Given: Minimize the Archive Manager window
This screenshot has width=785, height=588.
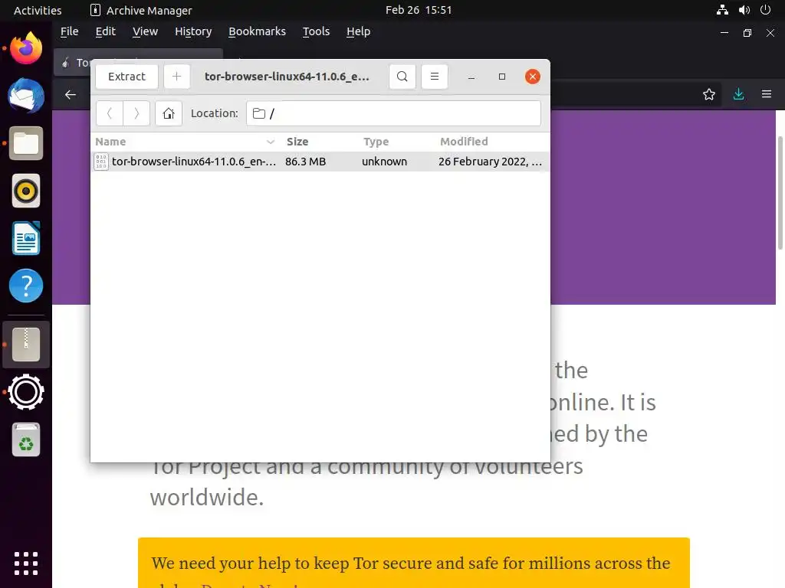Looking at the screenshot, I should (x=471, y=77).
